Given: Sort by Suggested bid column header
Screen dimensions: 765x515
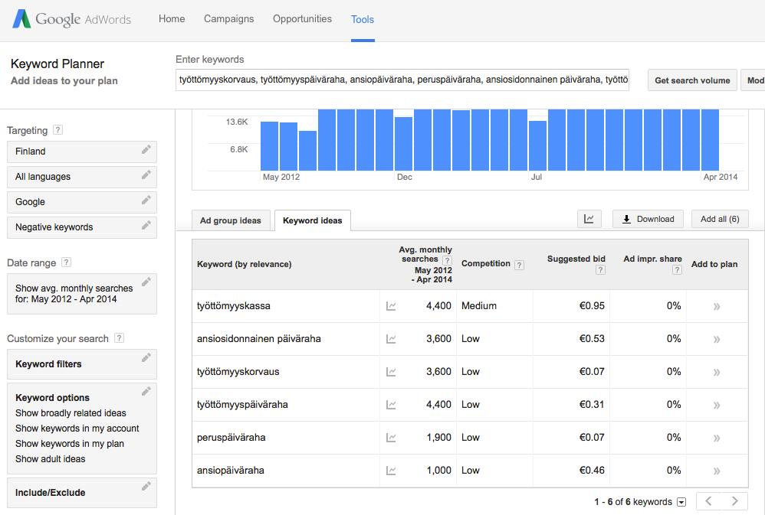Looking at the screenshot, I should pos(576,259).
